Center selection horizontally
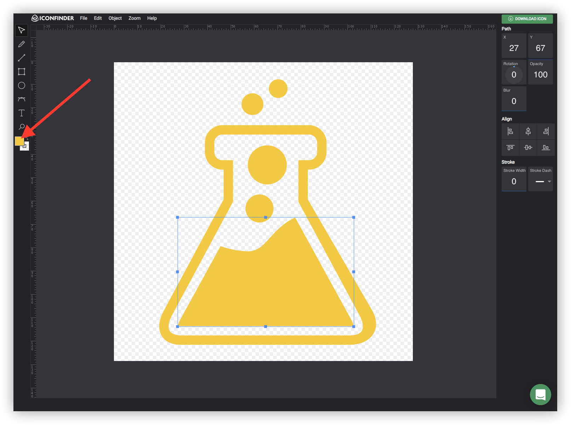The width and height of the screenshot is (571, 425). pos(528,131)
